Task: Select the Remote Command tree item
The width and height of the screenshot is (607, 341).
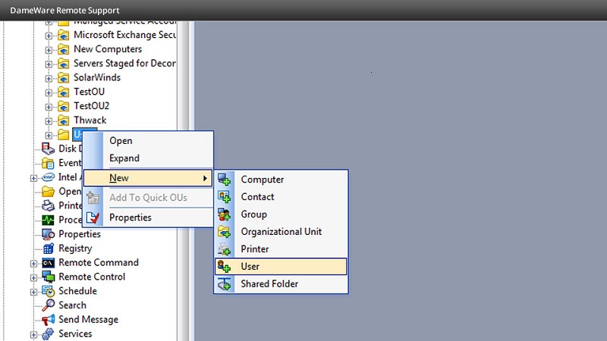Action: (99, 262)
